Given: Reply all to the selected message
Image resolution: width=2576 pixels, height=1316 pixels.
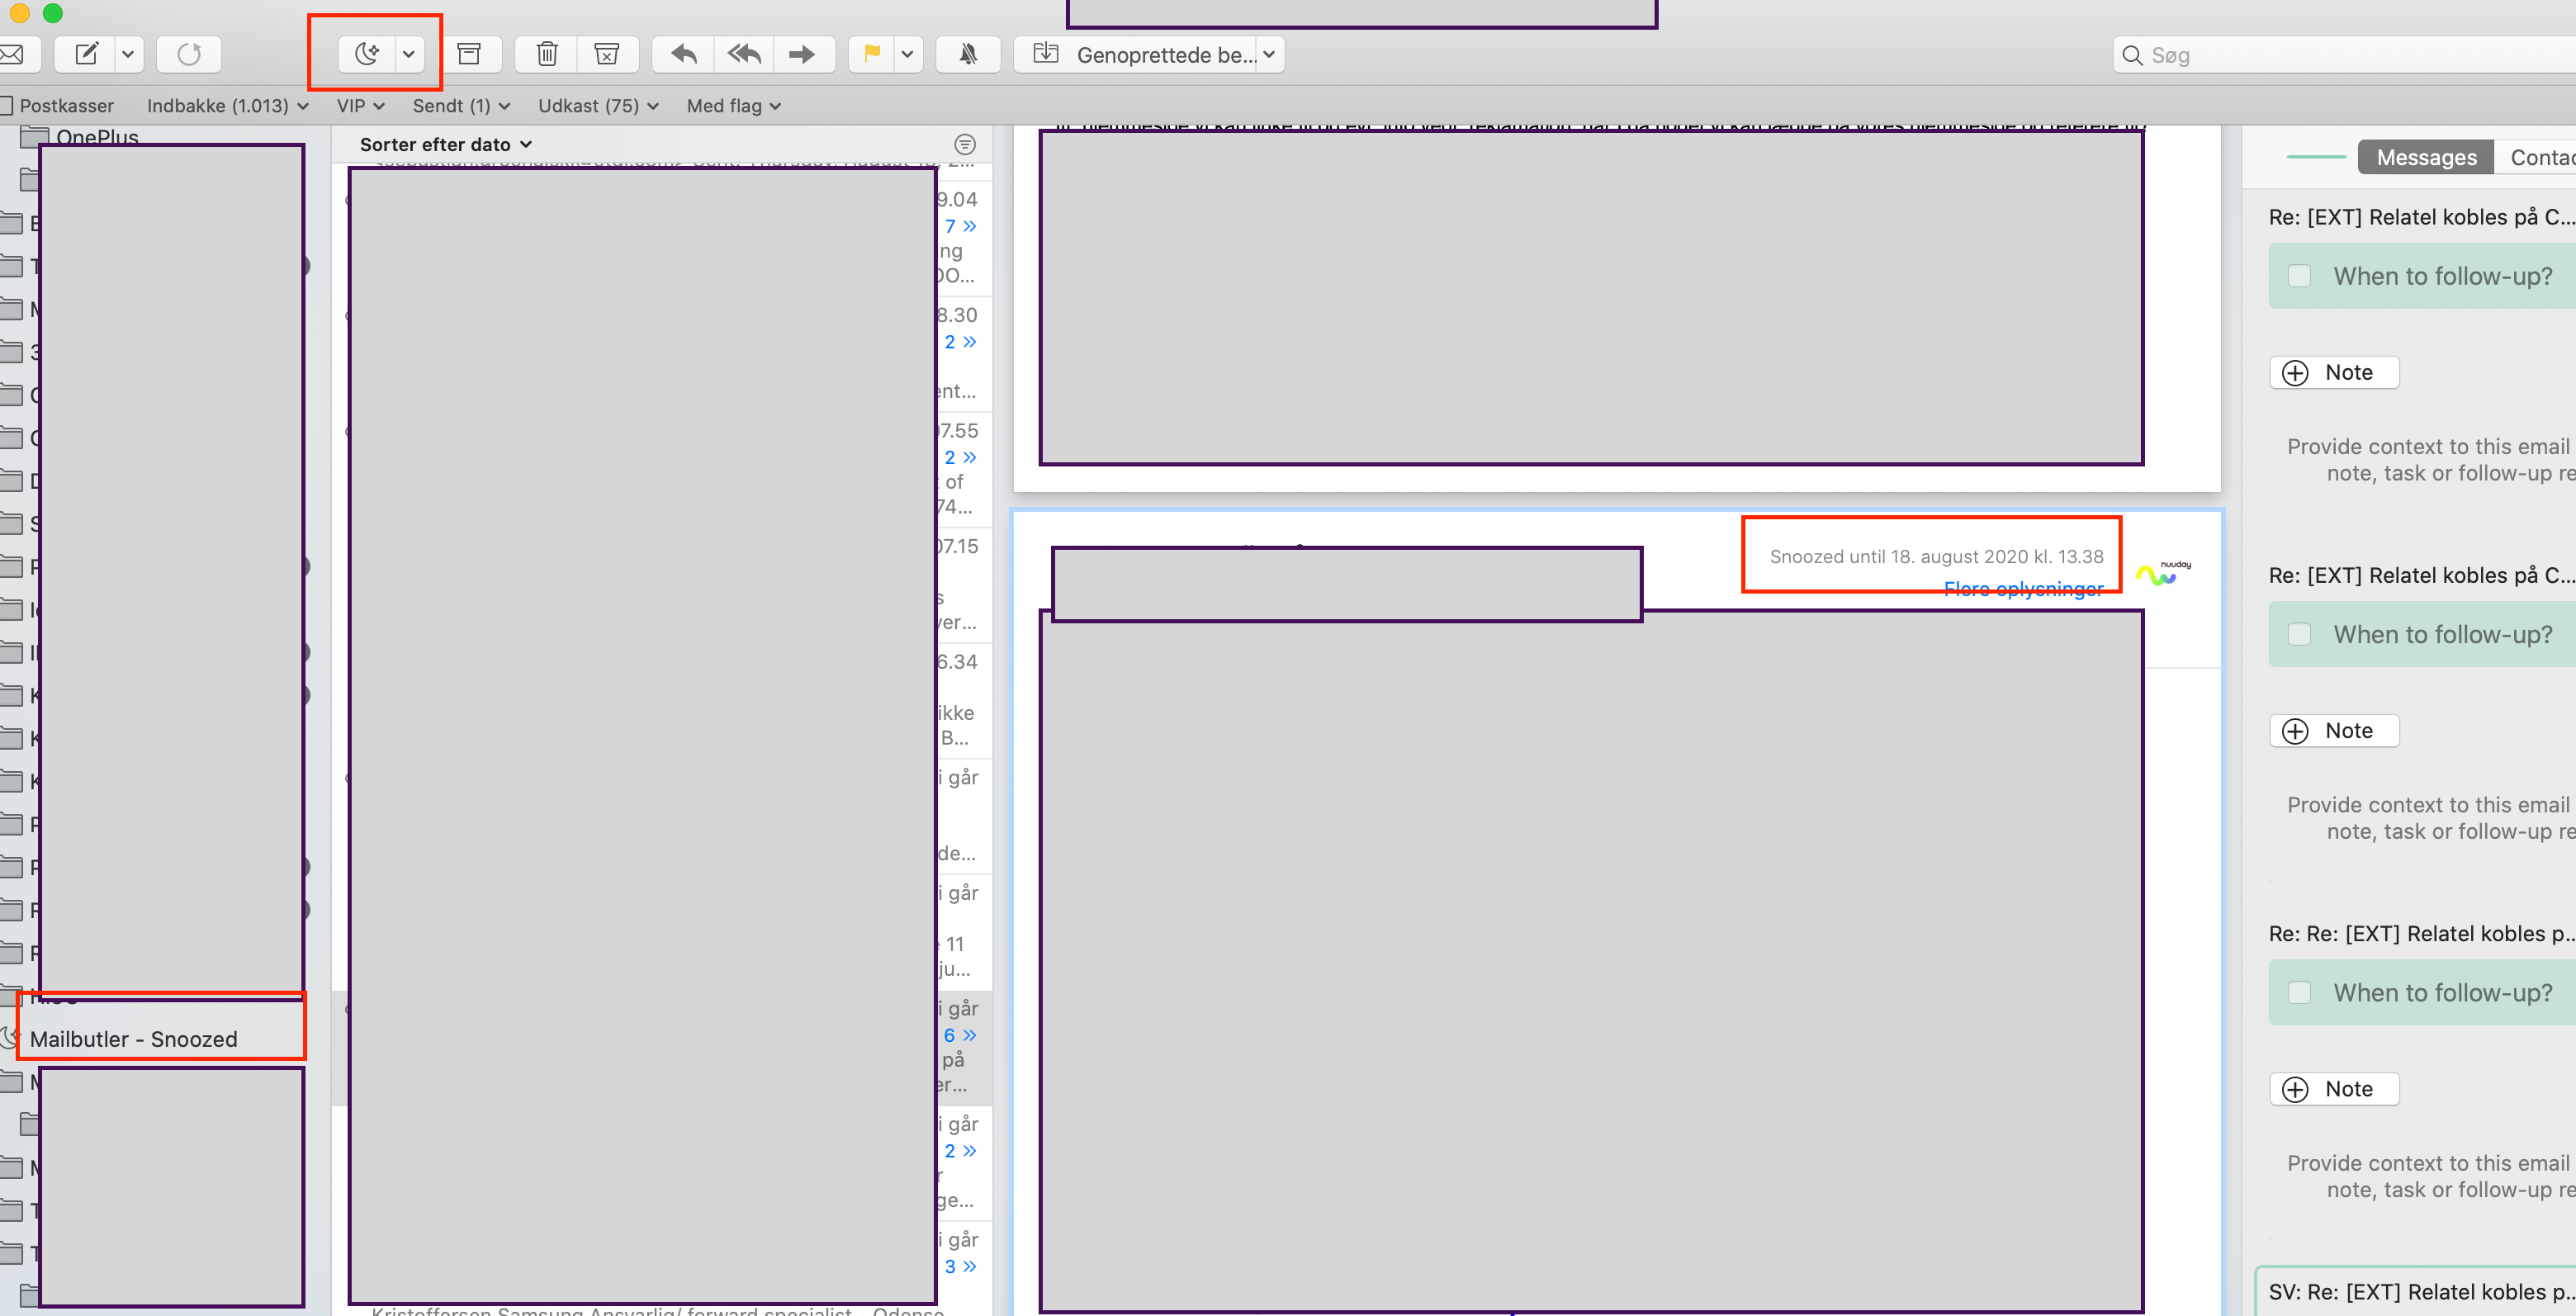Looking at the screenshot, I should [x=744, y=54].
